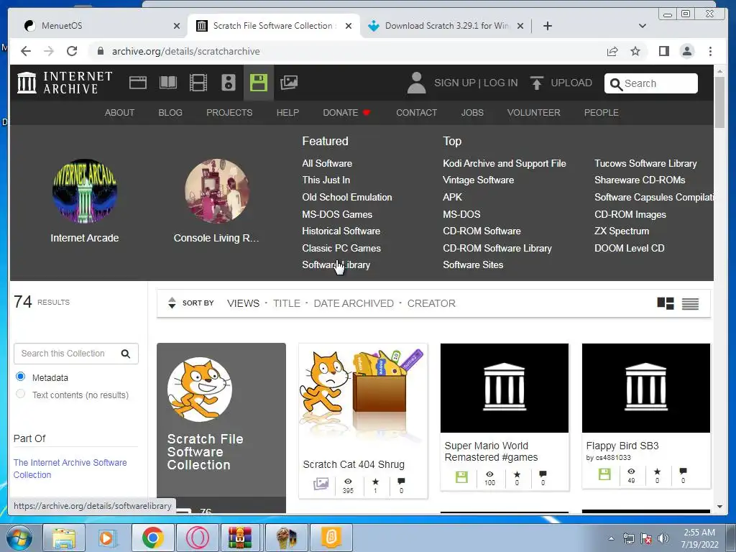This screenshot has width=736, height=552.
Task: Switch to tile grid view icon
Action: click(665, 304)
